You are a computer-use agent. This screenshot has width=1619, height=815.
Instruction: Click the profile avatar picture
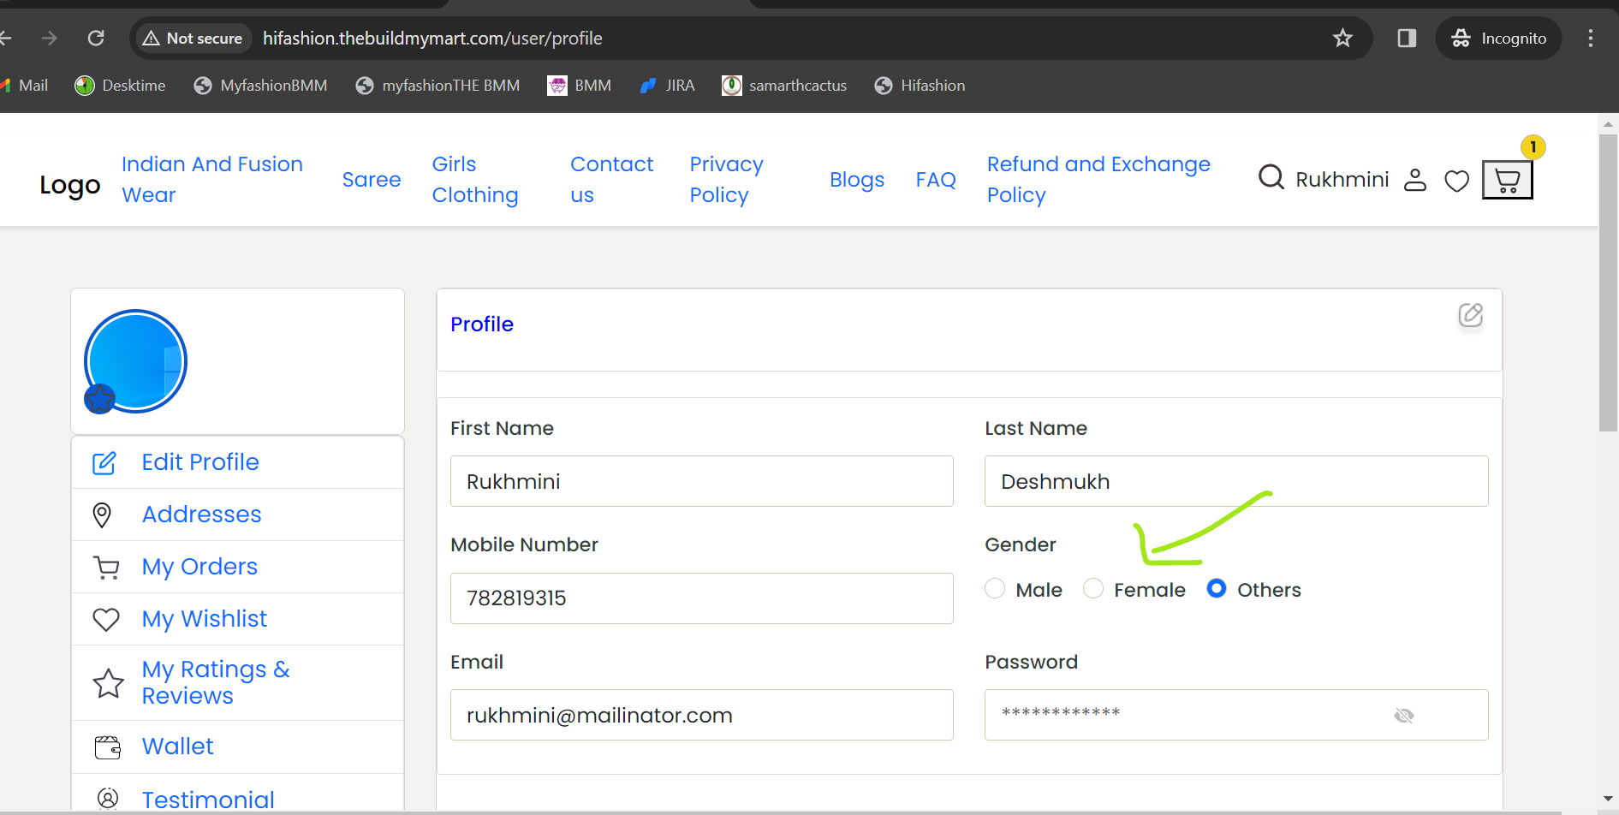135,361
